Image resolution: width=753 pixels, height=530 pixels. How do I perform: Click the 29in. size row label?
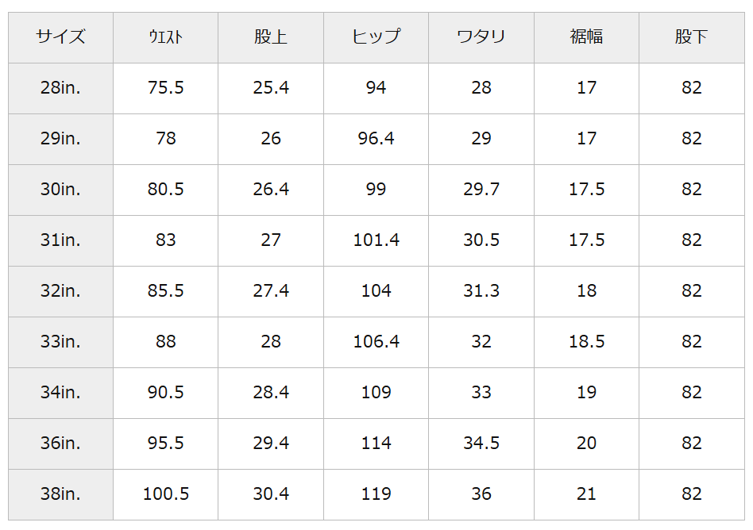tap(60, 138)
